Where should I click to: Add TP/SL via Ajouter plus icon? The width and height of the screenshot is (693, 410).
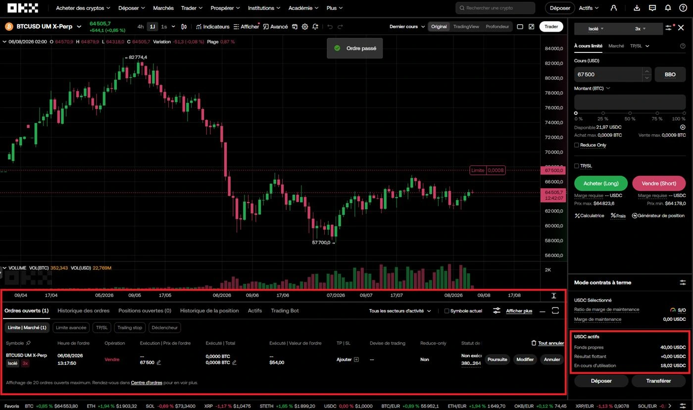click(x=356, y=359)
